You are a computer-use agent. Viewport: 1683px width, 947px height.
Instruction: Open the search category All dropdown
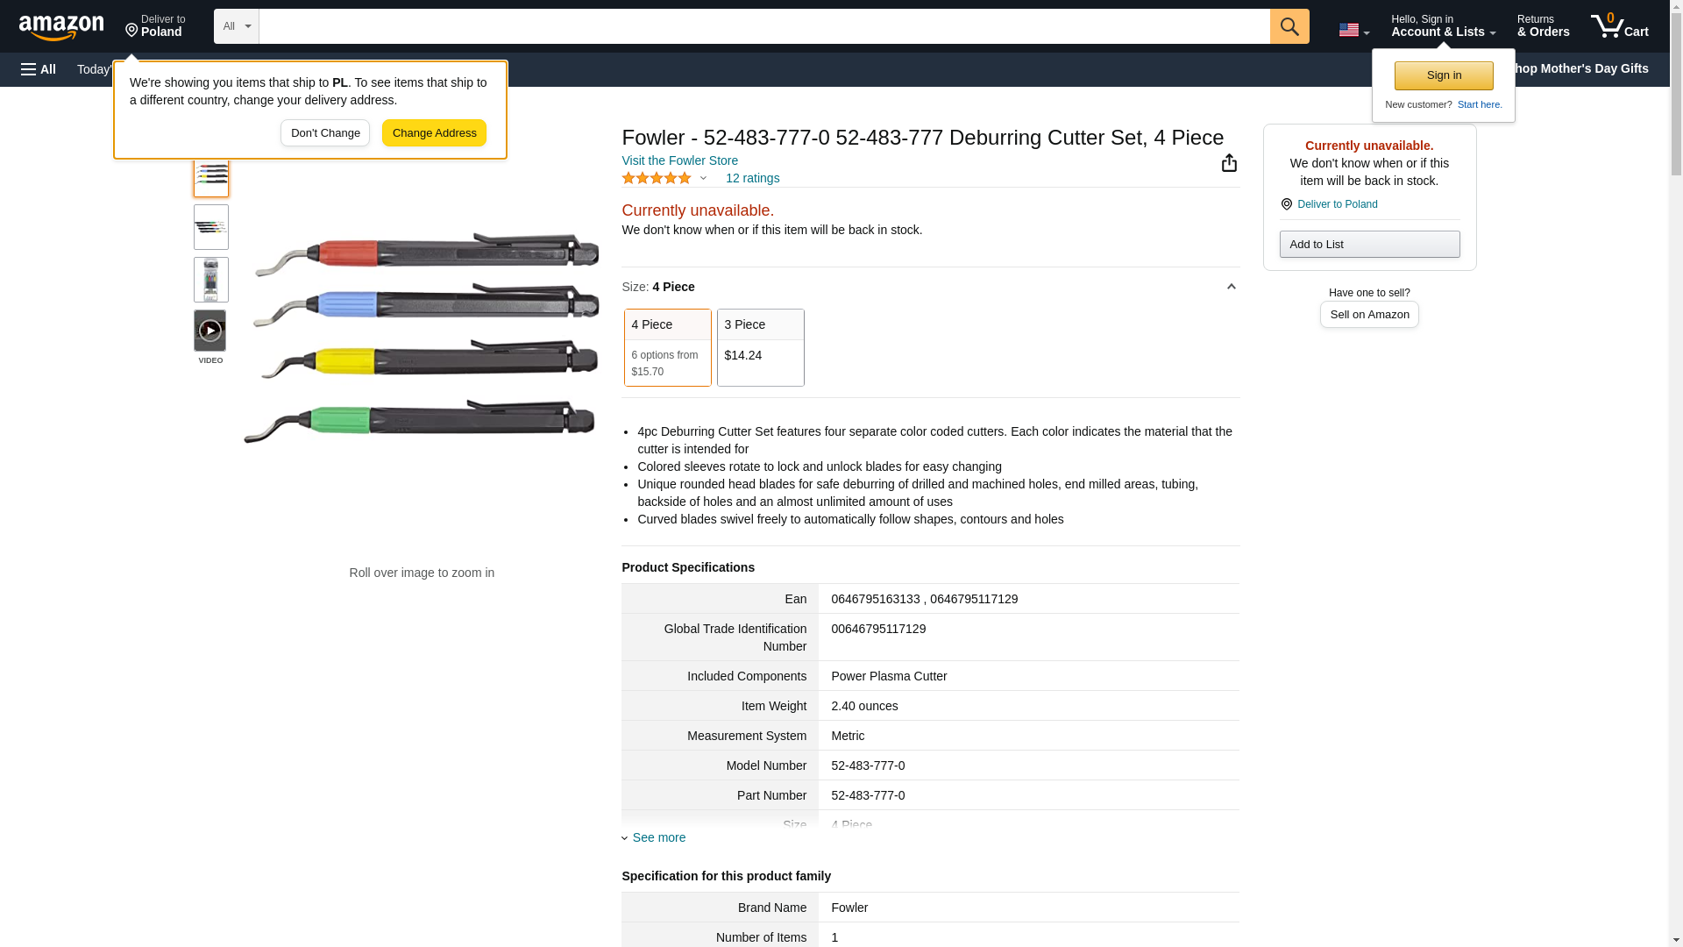236,26
